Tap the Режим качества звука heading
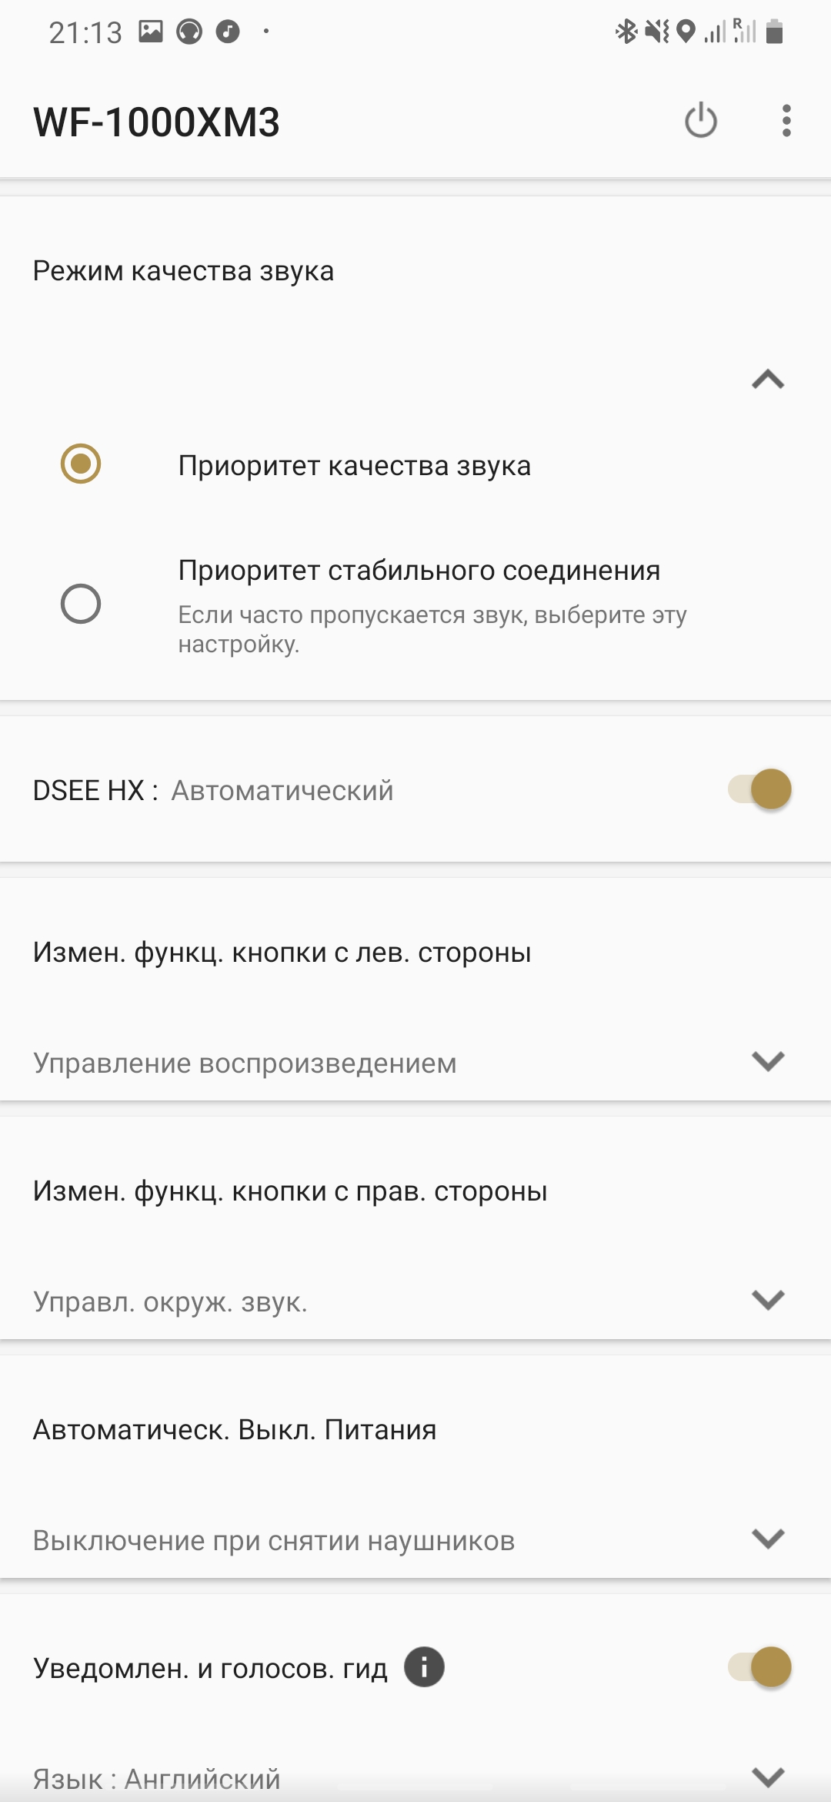 tap(183, 271)
